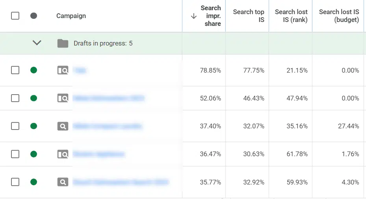Open the blurred campaign name link in the 37.40% row
This screenshot has width=366, height=199.
(x=107, y=126)
